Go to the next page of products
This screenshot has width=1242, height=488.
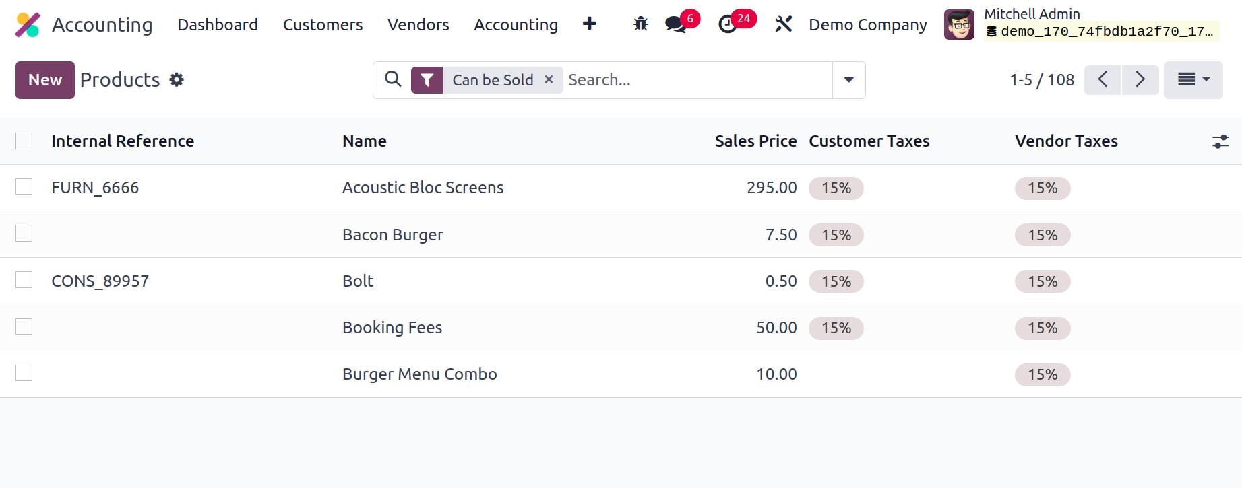click(1140, 80)
